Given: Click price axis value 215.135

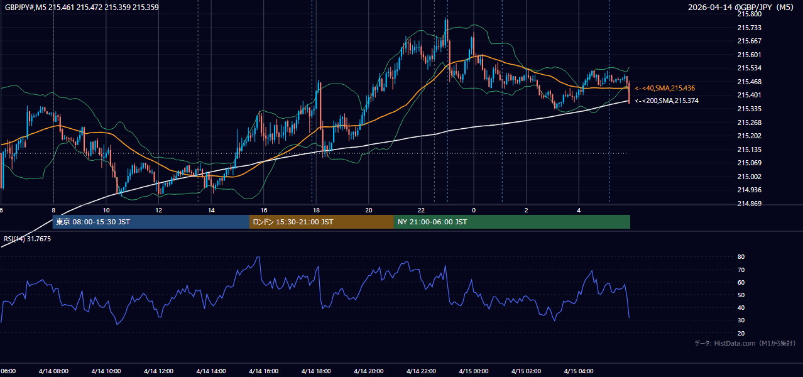Looking at the screenshot, I should pyautogui.click(x=748, y=150).
